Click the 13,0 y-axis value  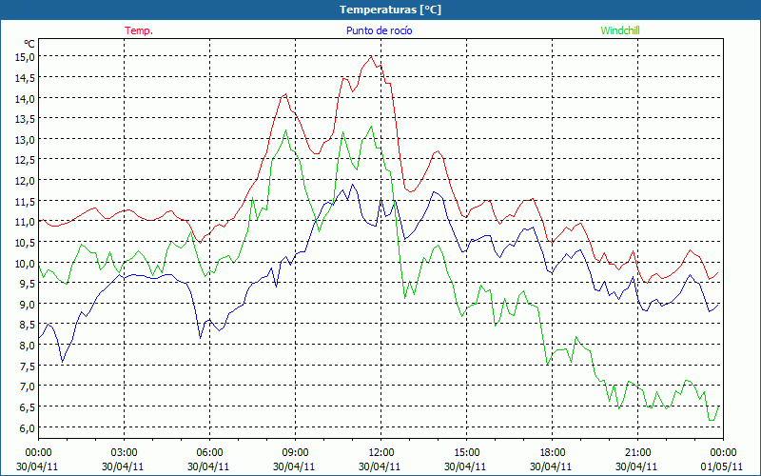click(x=25, y=140)
